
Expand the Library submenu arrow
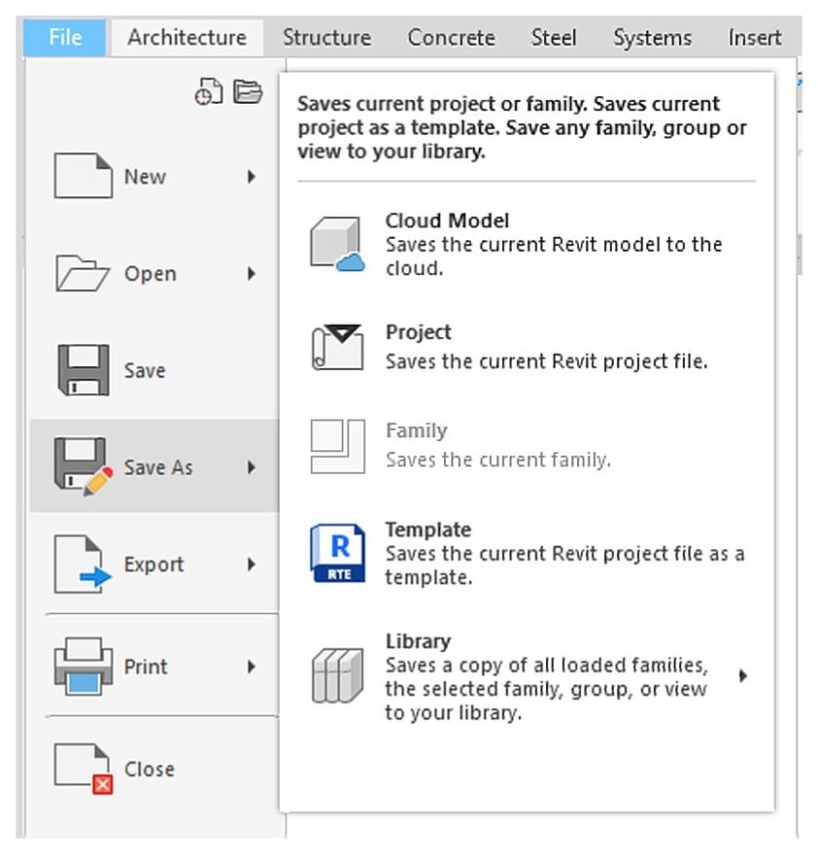tap(743, 676)
